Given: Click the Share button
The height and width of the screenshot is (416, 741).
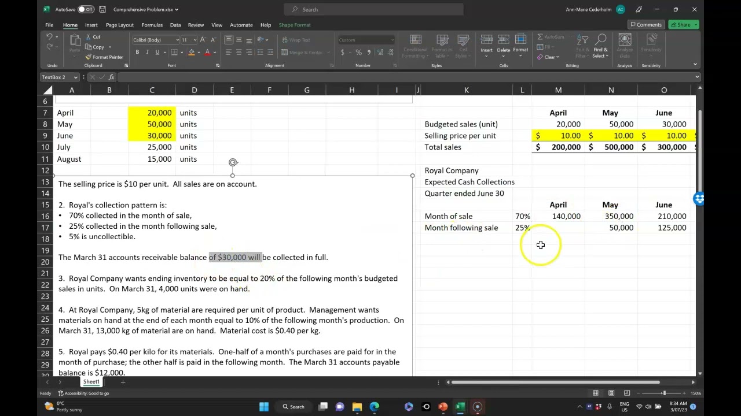Looking at the screenshot, I should [x=684, y=25].
